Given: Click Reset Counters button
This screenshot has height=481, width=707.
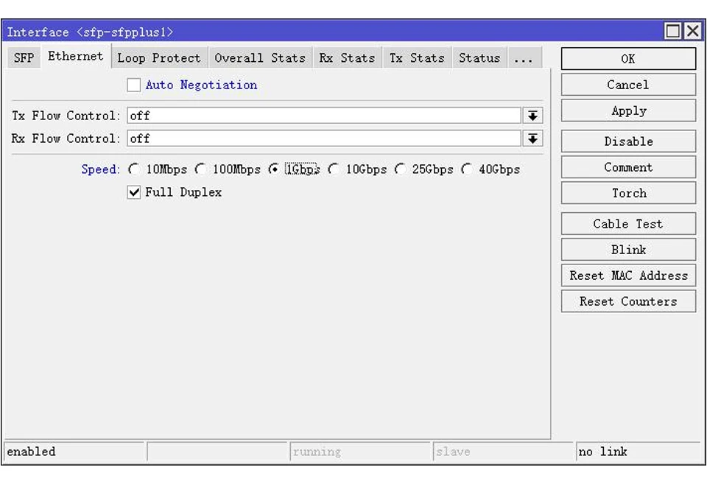Looking at the screenshot, I should pos(628,301).
